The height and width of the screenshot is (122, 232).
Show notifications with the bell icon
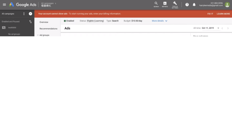(x=194, y=5)
